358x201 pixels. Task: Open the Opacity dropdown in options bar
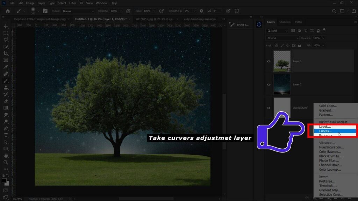pyautogui.click(x=121, y=11)
